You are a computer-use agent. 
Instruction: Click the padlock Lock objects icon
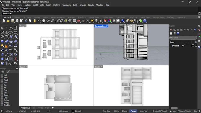pos(101,21)
